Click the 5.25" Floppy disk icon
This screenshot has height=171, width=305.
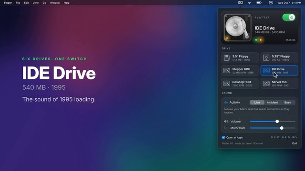point(266,58)
